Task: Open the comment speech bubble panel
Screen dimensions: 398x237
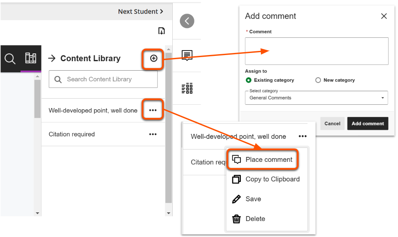Action: point(187,55)
